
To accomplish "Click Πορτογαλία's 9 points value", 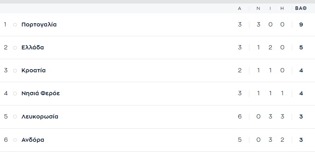I will click(x=301, y=25).
